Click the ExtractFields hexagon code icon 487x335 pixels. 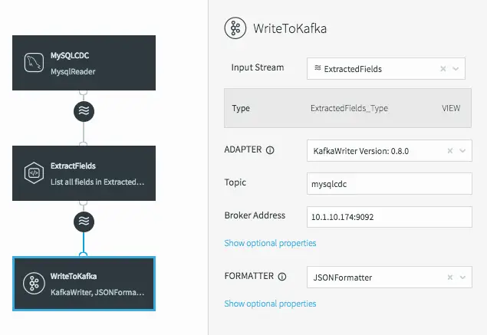pos(33,172)
